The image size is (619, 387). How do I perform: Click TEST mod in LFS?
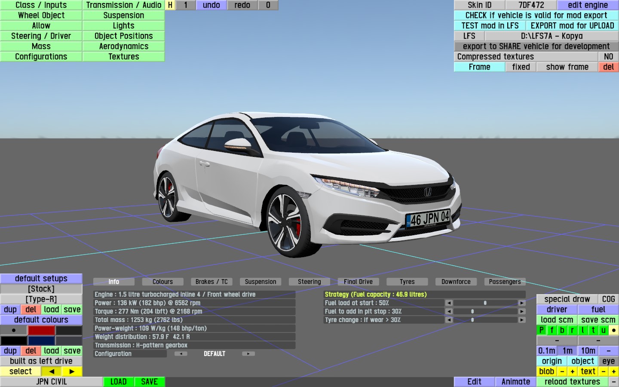pyautogui.click(x=490, y=26)
